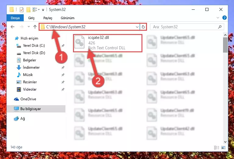
Task: Click the Rich Text Control DLL description
Action: (x=107, y=48)
